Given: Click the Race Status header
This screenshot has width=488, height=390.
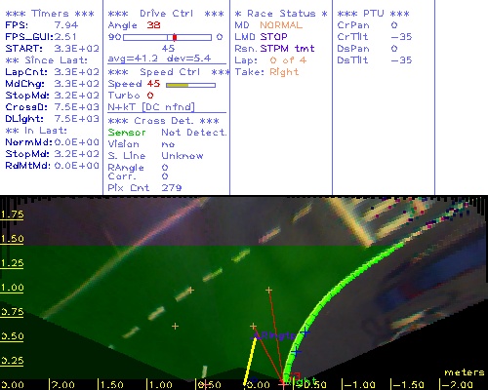Looking at the screenshot, I should [281, 14].
